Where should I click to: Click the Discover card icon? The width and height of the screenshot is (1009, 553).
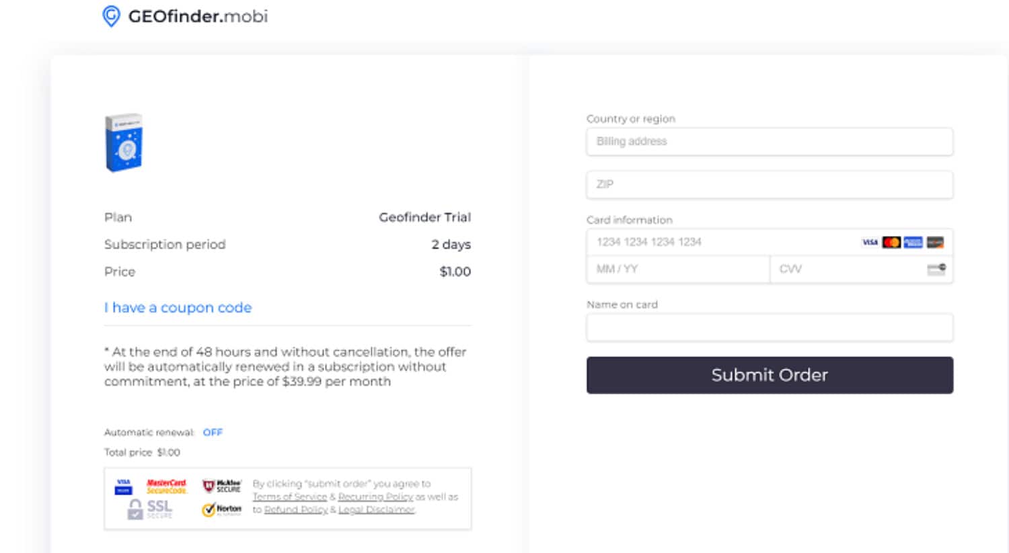tap(935, 242)
